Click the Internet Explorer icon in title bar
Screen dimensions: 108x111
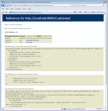point(2,2)
